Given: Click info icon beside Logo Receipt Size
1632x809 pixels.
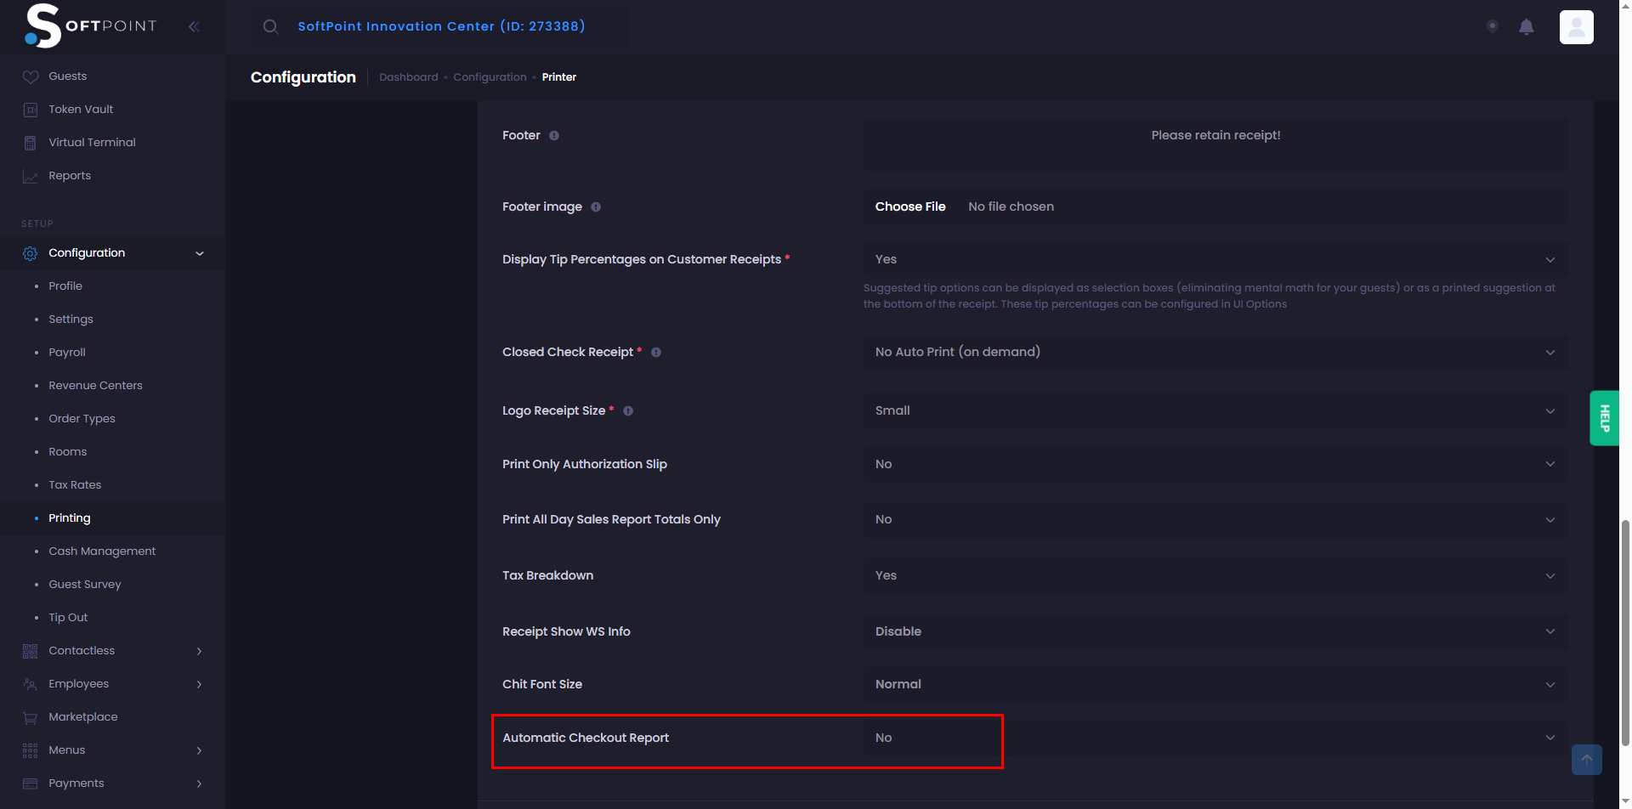Looking at the screenshot, I should pyautogui.click(x=628, y=411).
